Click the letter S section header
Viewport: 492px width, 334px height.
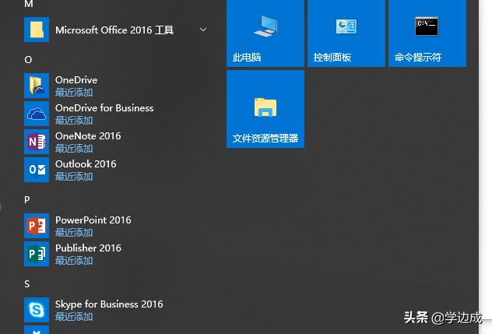click(27, 284)
